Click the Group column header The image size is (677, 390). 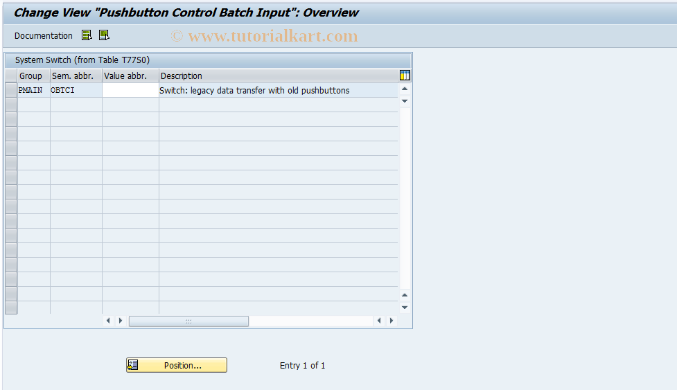(34, 76)
